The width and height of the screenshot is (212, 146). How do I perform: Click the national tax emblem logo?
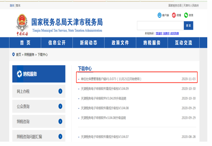click(22, 25)
